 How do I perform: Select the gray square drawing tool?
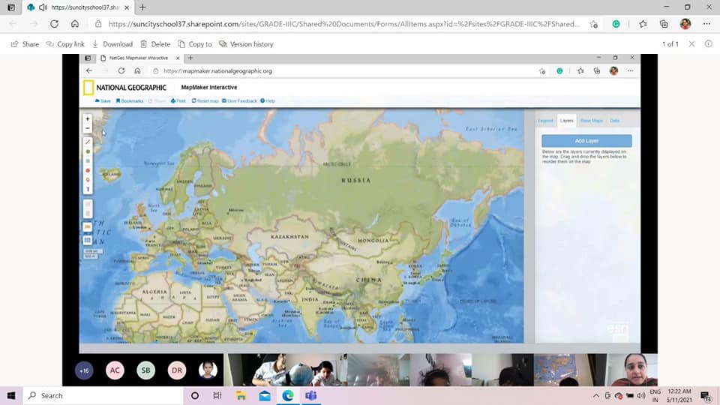(88, 161)
